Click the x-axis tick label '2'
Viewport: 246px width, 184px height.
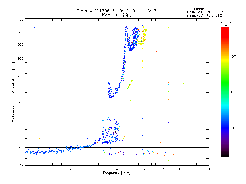71,169
